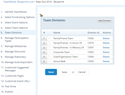Click the drag handle next to School Walk
The image size is (125, 95).
(x=49, y=61)
